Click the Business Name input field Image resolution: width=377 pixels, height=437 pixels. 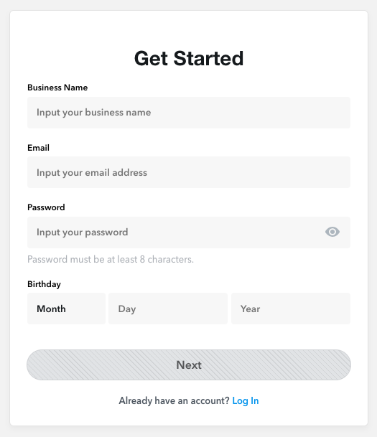pos(189,113)
